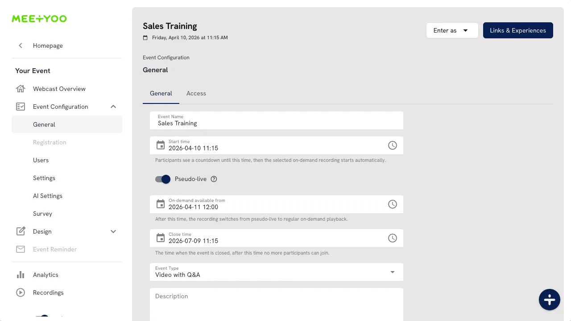Switch to the Access tab

(196, 94)
